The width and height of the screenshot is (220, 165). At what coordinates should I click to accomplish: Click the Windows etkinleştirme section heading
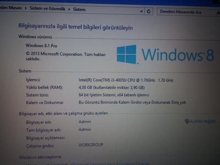(x=40, y=157)
